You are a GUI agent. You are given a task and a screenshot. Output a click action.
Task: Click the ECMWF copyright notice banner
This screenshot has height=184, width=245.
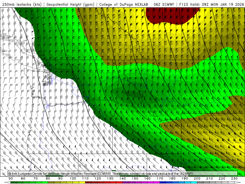tap(123, 174)
